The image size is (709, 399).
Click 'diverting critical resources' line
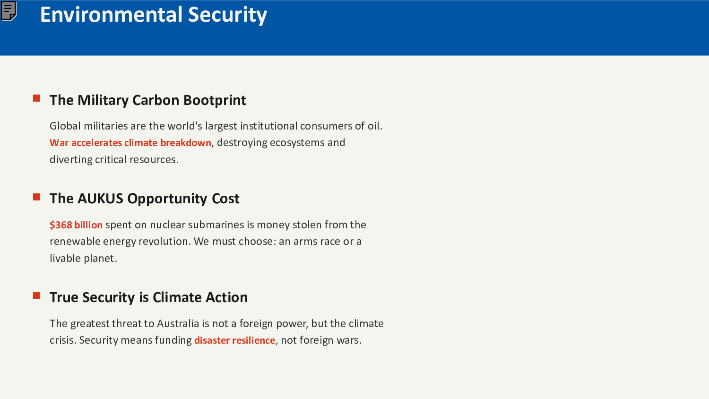[114, 160]
